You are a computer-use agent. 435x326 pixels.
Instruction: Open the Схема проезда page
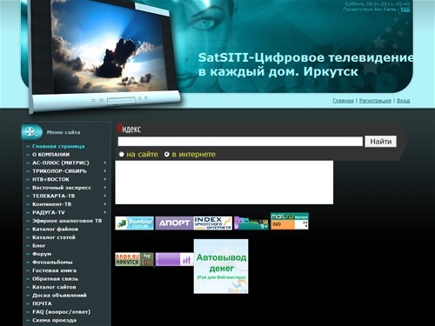54,320
